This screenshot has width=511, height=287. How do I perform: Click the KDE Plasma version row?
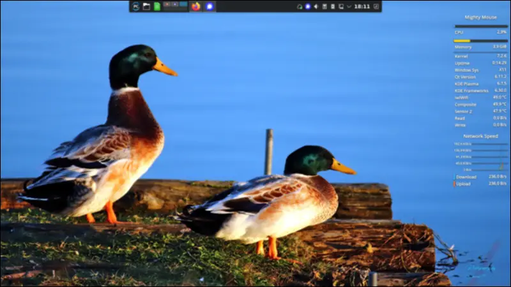point(481,84)
